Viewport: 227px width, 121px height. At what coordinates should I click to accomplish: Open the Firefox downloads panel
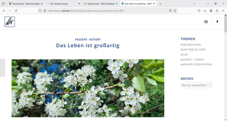[205, 11]
